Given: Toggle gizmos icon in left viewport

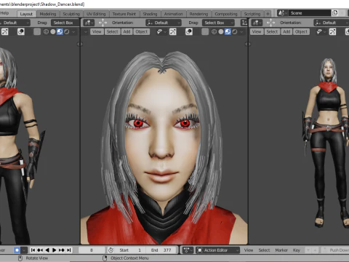Looking at the screenshot, I should pos(5,32).
